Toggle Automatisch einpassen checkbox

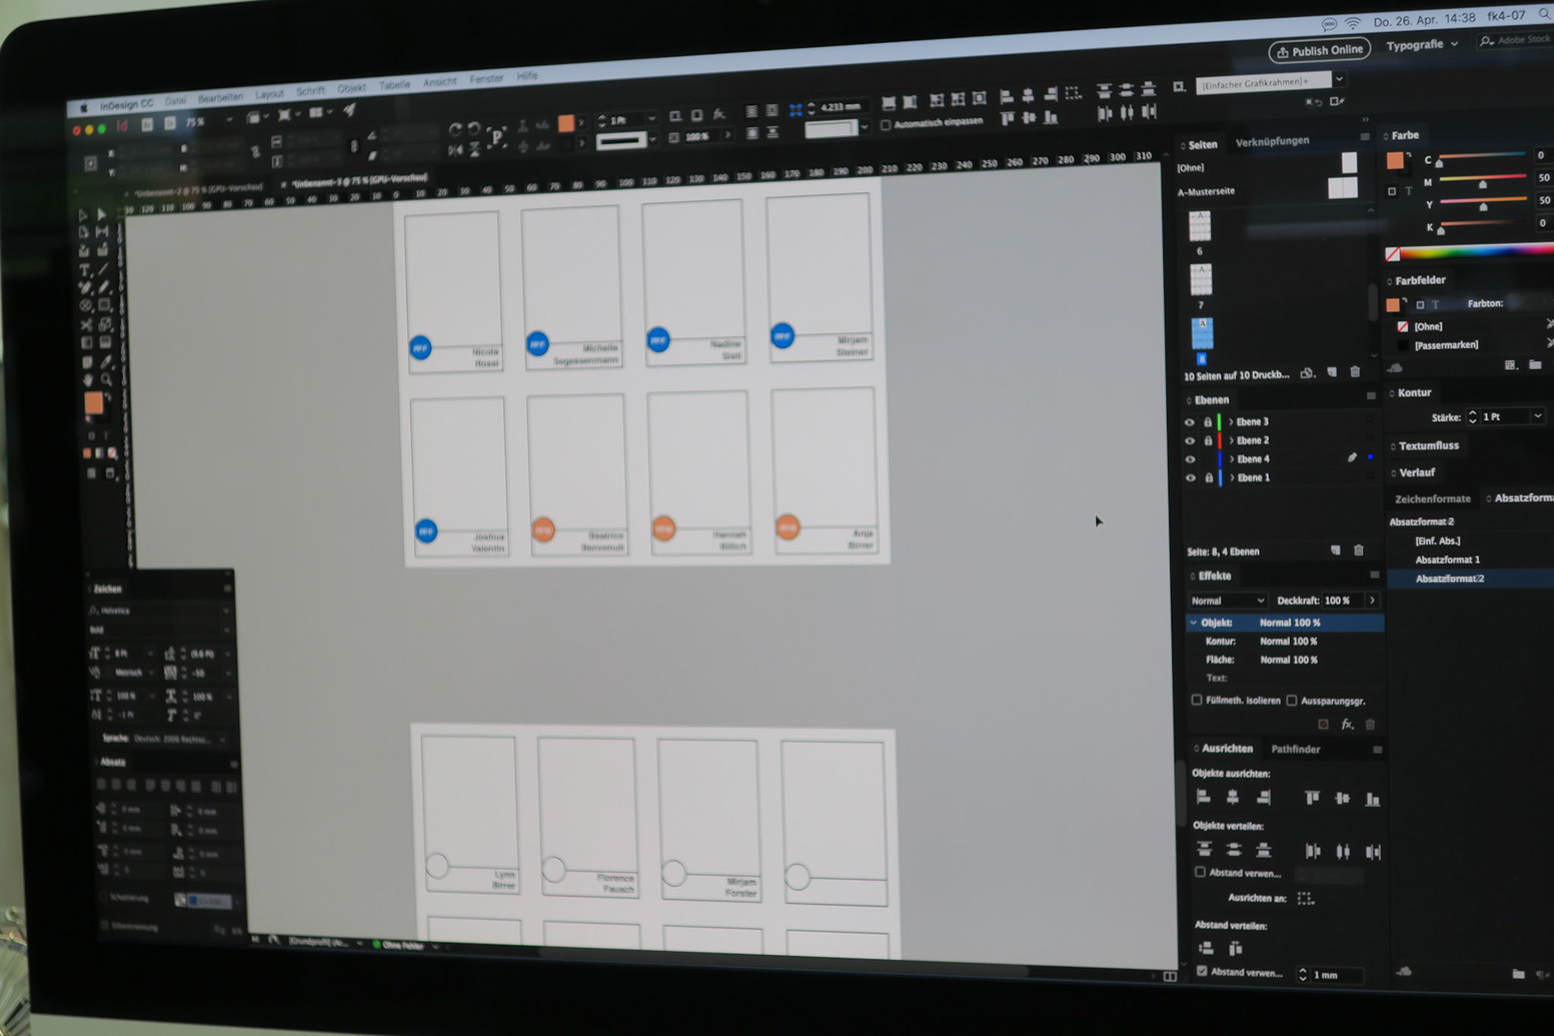885,125
